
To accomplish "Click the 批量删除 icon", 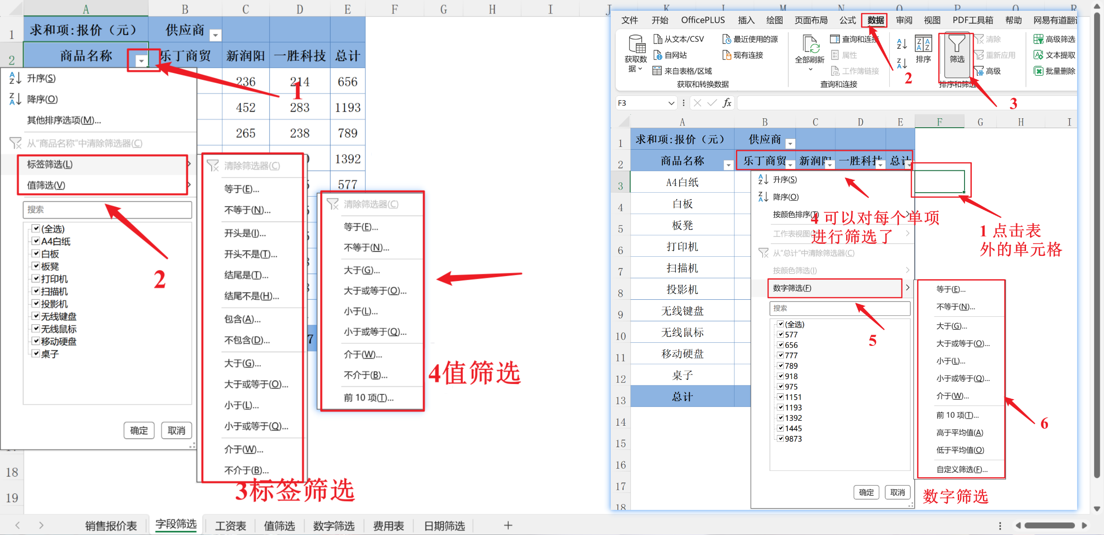I will (1039, 71).
